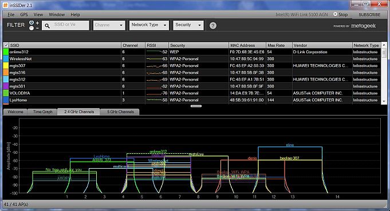This screenshot has height=211, width=390.
Task: Click the search magnifier icon in filter box
Action: 48,25
